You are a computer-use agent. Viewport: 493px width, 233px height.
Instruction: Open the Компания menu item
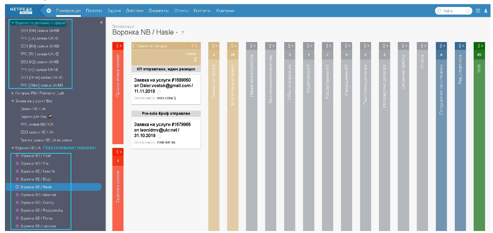click(225, 11)
